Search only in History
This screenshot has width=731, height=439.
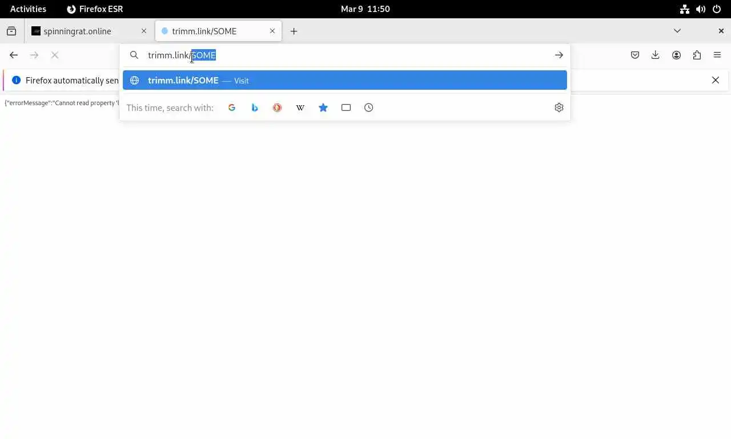[x=369, y=107]
